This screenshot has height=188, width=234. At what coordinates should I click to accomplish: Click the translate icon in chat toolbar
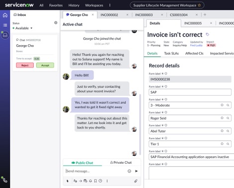pos(75,181)
